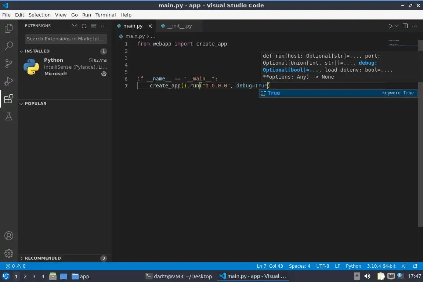Select the Extensions view icon

tap(9, 99)
